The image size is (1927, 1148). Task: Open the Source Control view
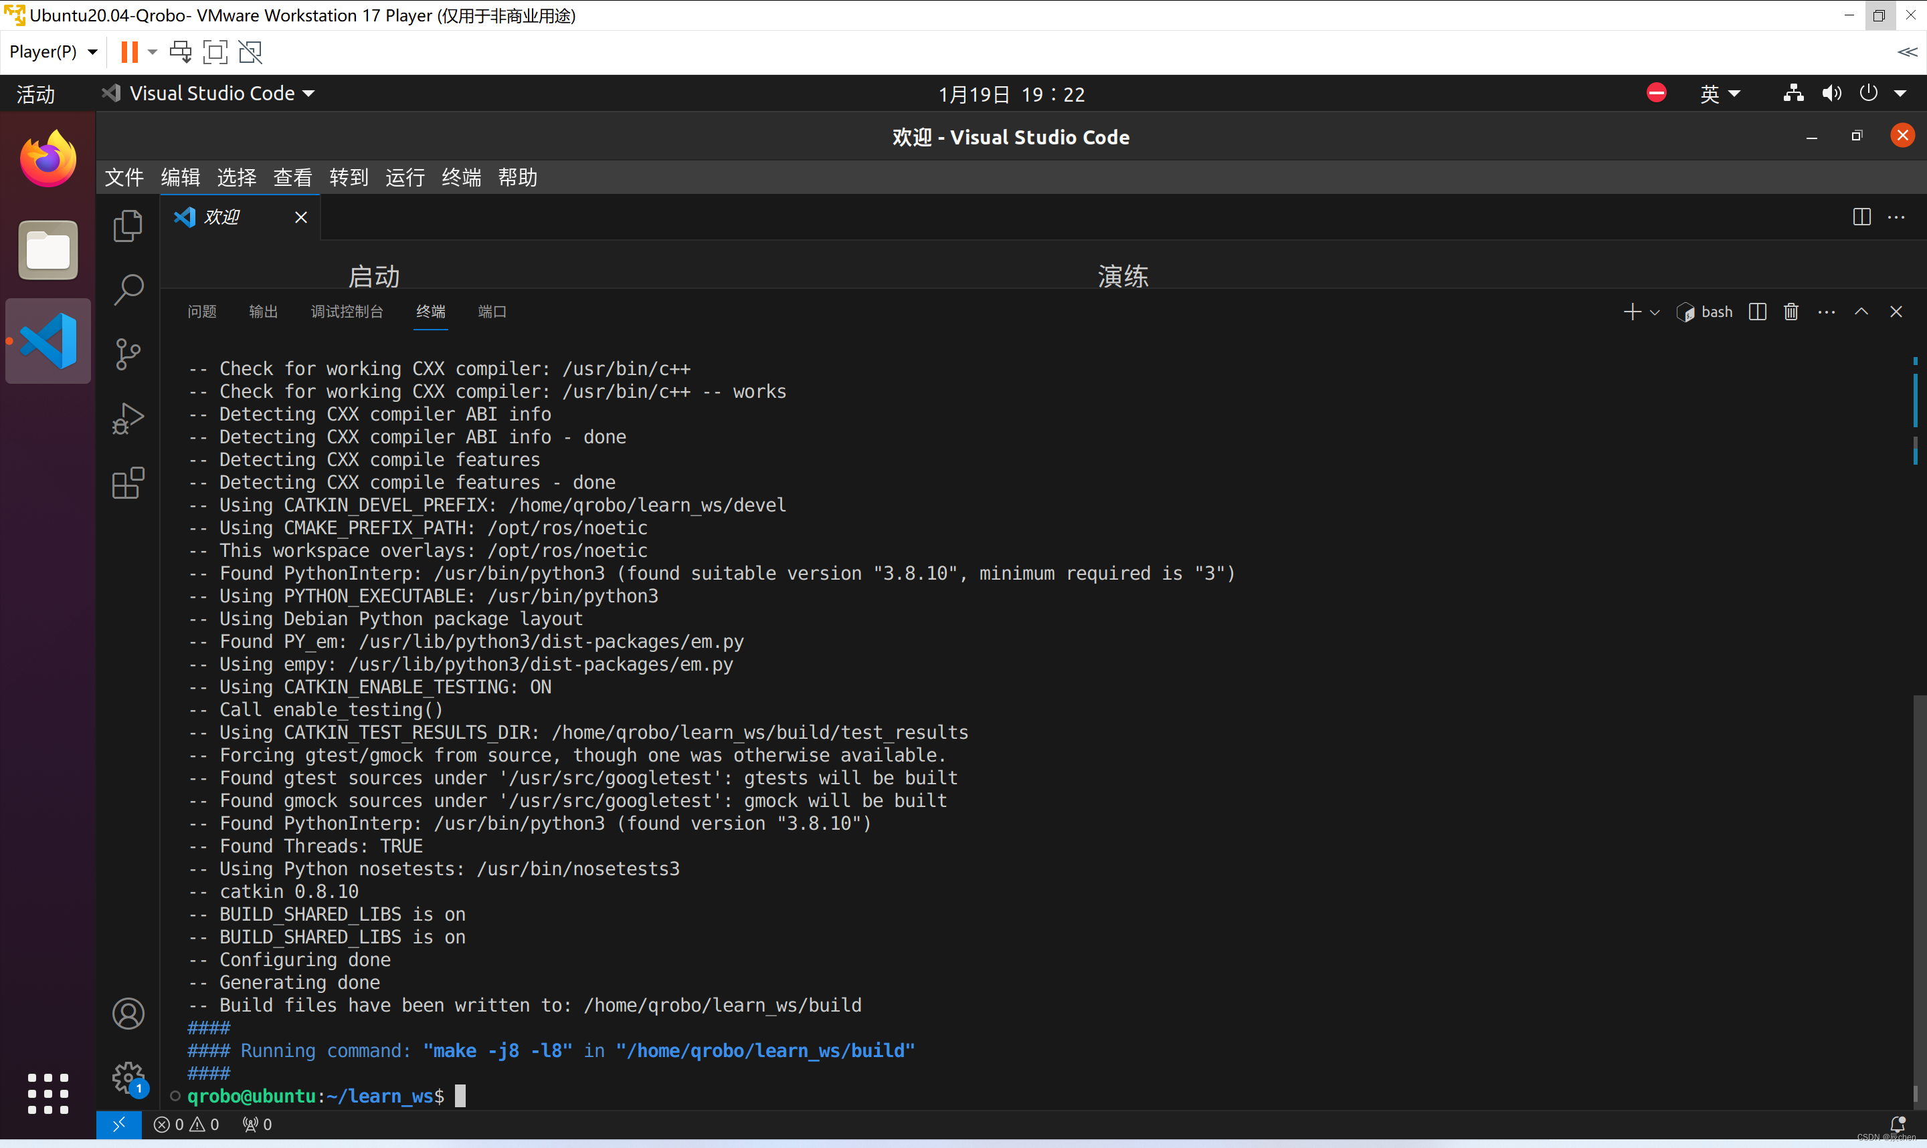(x=128, y=354)
